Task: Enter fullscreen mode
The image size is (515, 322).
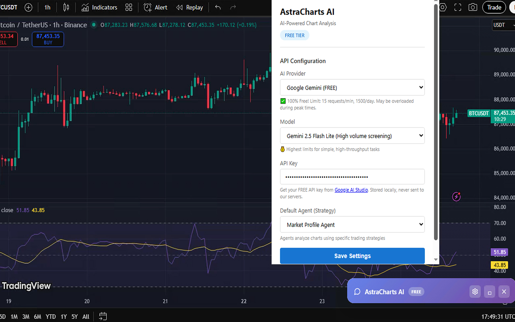Action: [x=458, y=7]
